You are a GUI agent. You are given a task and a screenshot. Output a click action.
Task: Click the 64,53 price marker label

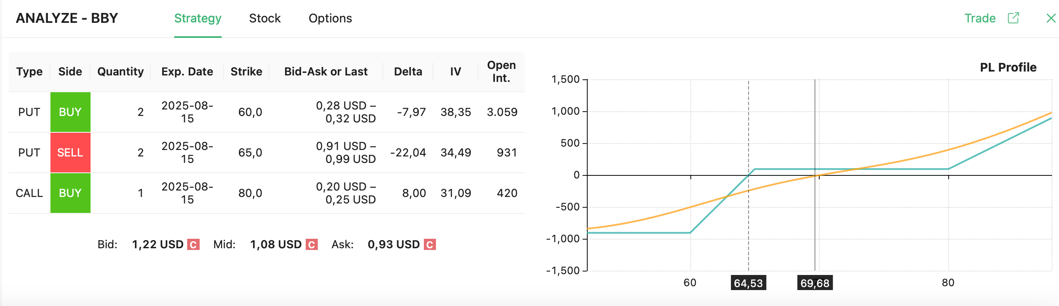[748, 283]
